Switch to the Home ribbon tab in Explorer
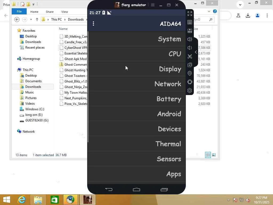Image resolution: width=273 pixels, height=205 pixels. pos(34,12)
